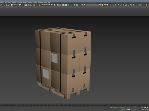Open Civil View menu
Screen dimensions: 149x111
tap(35, 2)
